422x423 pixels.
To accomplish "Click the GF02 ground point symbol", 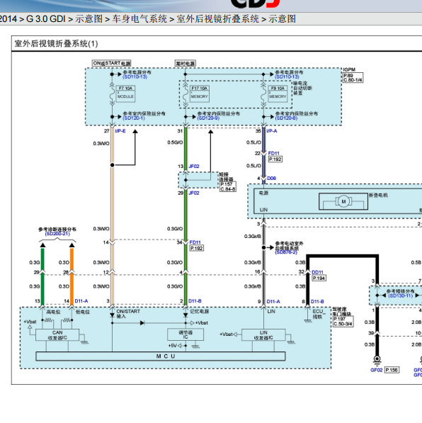I will [x=377, y=359].
